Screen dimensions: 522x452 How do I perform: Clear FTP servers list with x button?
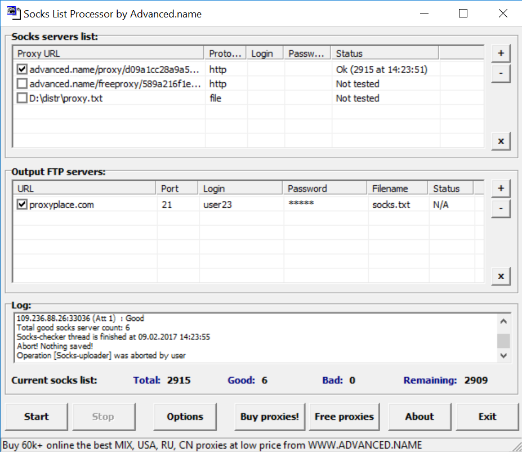[x=501, y=276]
